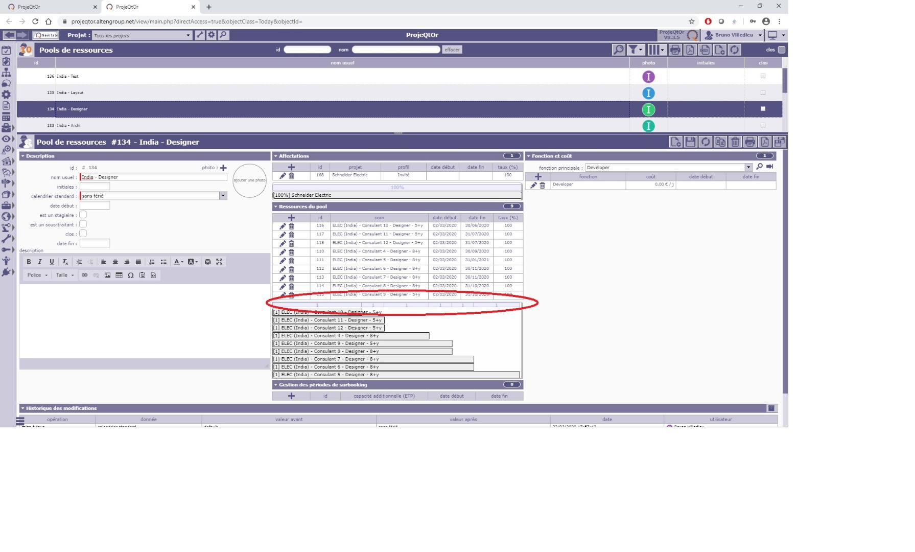This screenshot has height=552, width=915.
Task: Delete resource row for Consulant 11
Action: [x=292, y=235]
